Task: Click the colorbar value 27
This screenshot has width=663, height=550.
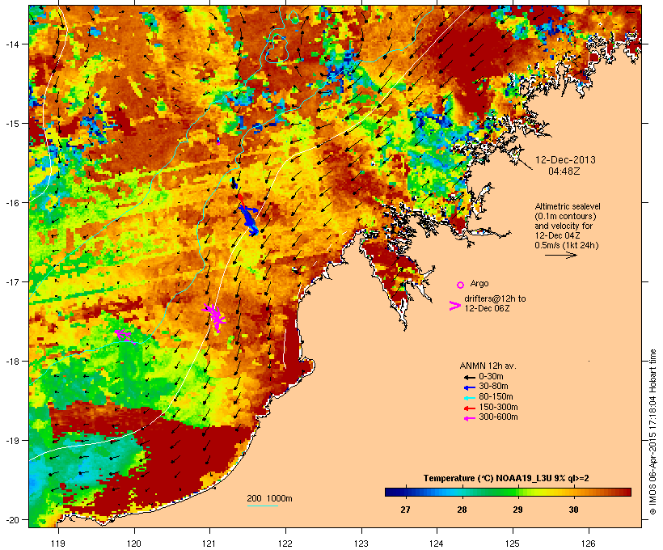Action: [x=405, y=510]
